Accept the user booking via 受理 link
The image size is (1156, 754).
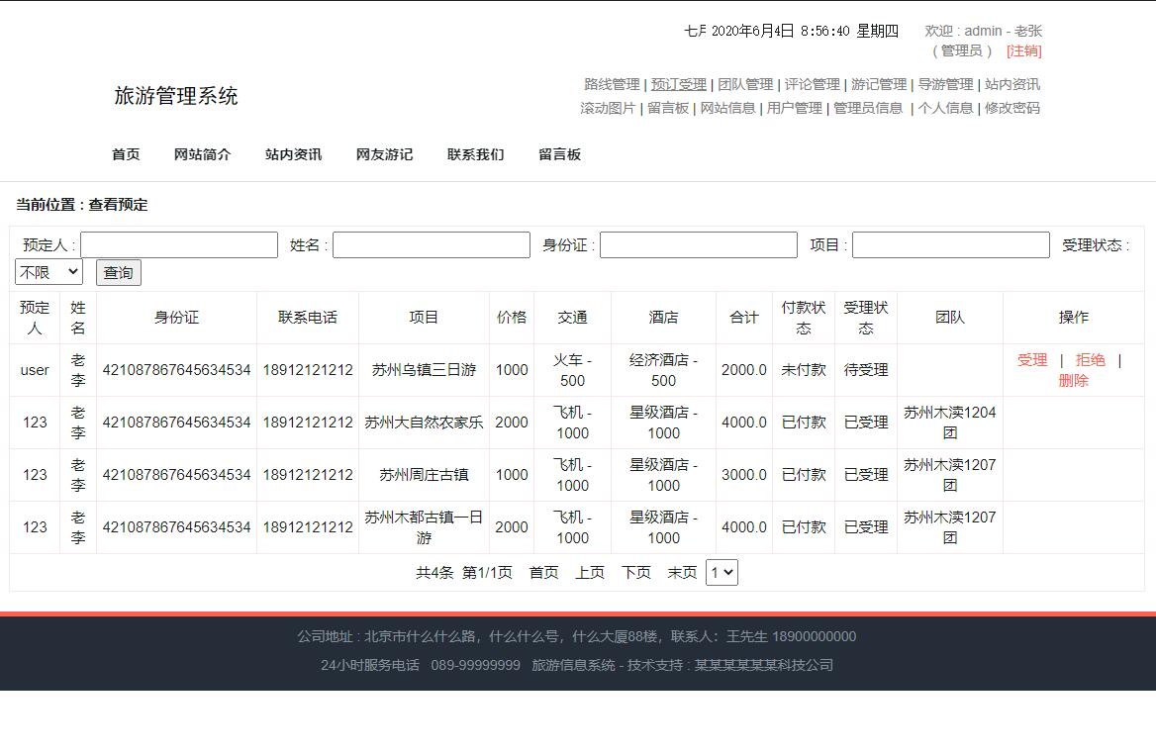pyautogui.click(x=1032, y=360)
